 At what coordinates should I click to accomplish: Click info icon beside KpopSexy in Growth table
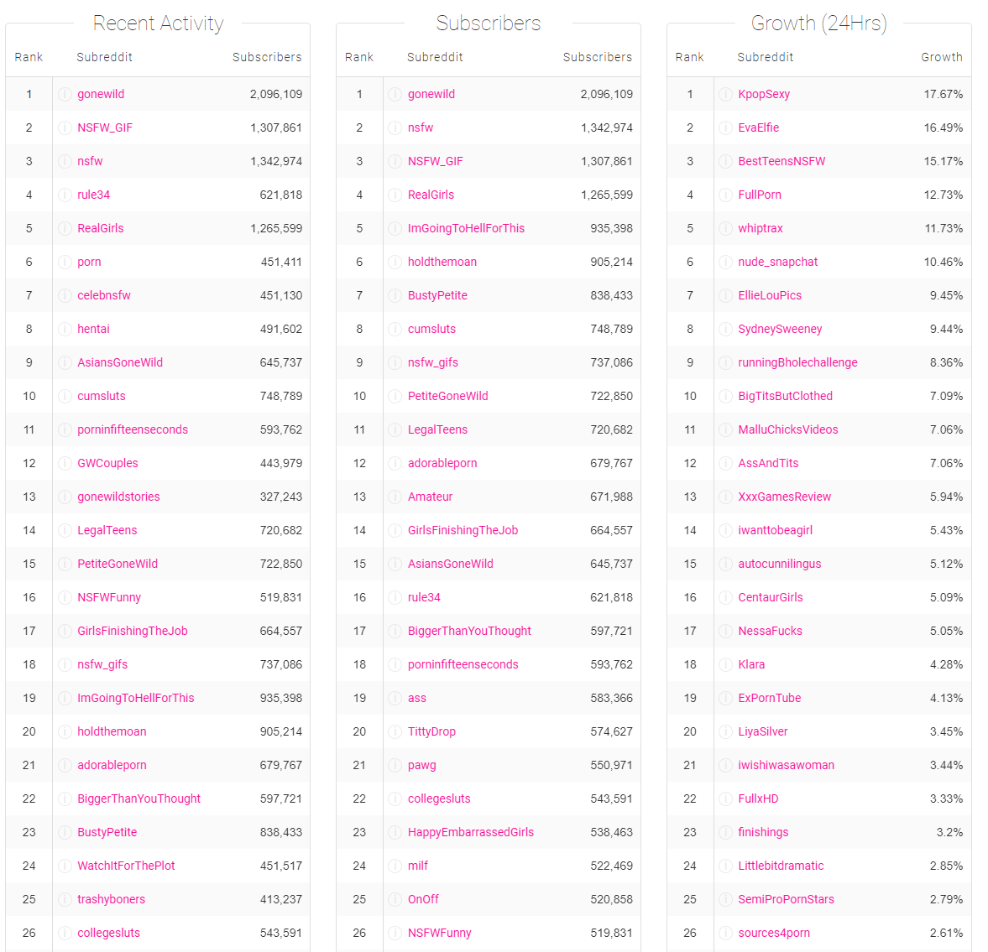tap(725, 94)
